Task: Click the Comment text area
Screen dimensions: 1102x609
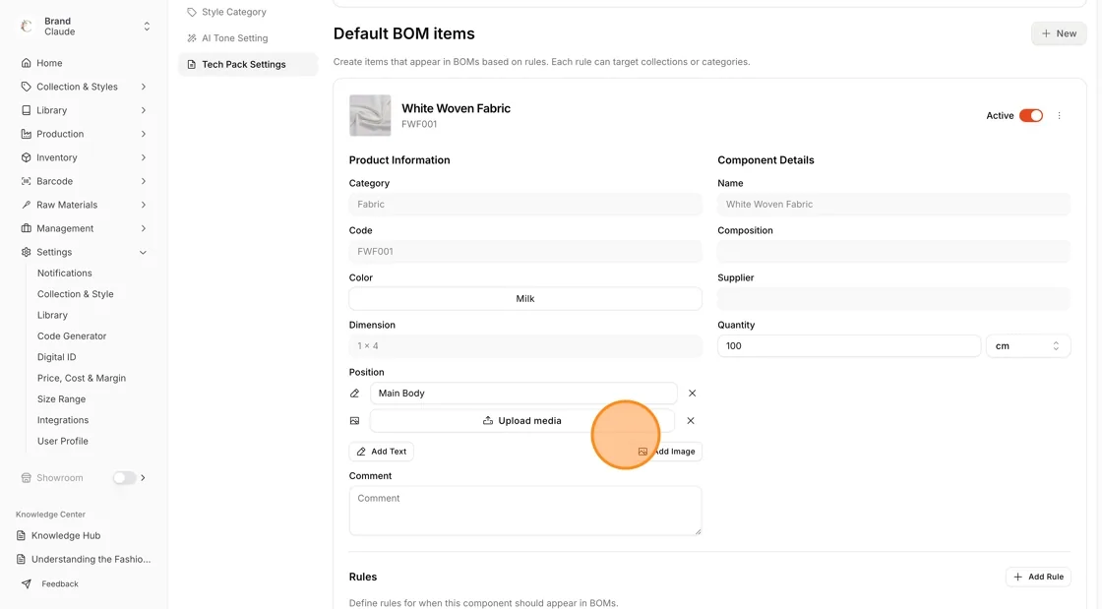Action: coord(525,511)
